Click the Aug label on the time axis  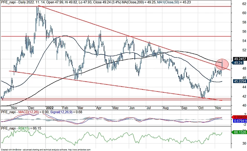point(166,107)
